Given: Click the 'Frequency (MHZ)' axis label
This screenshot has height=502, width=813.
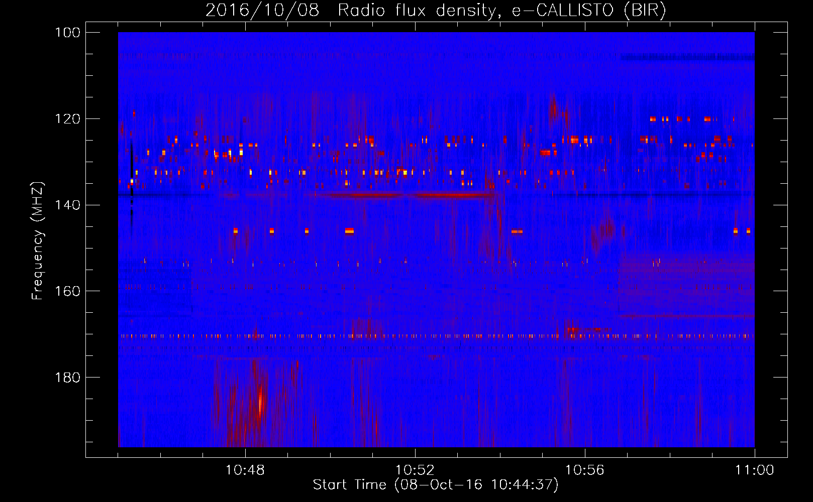Looking at the screenshot, I should (38, 241).
